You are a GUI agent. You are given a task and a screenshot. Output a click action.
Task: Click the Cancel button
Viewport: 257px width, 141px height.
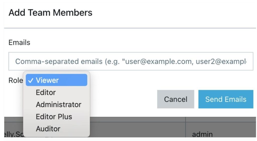pos(175,99)
